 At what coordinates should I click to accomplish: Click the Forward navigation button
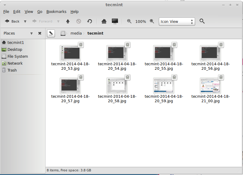[x=43, y=21]
